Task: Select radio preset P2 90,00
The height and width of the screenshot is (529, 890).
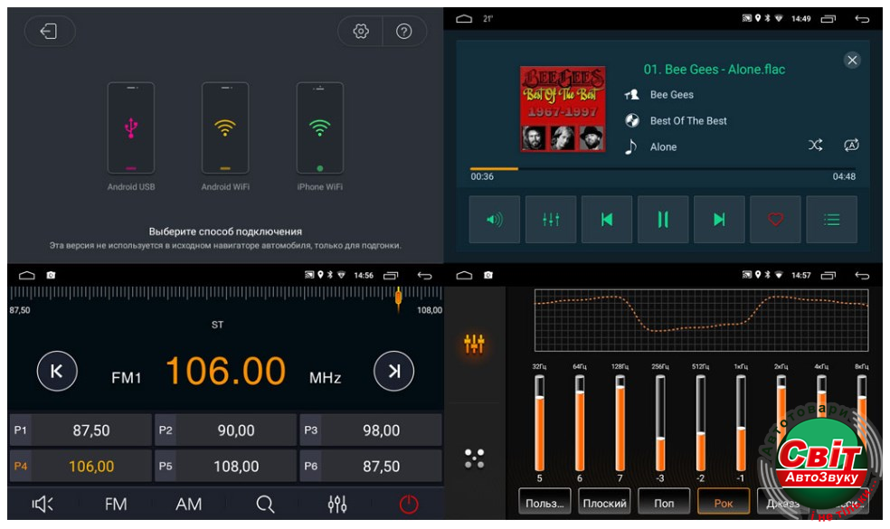Action: tap(225, 430)
